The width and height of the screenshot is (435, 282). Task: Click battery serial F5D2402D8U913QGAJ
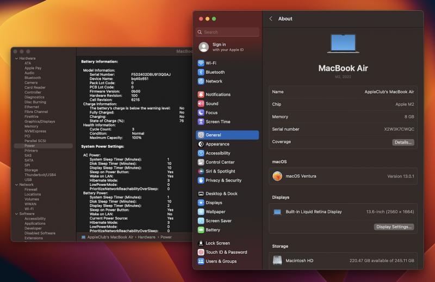tap(151, 74)
